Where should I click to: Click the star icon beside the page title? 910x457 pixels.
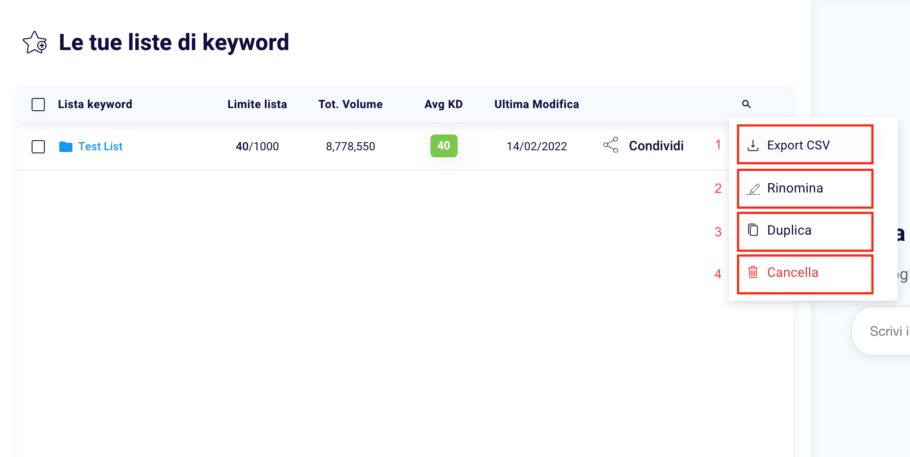pos(35,43)
